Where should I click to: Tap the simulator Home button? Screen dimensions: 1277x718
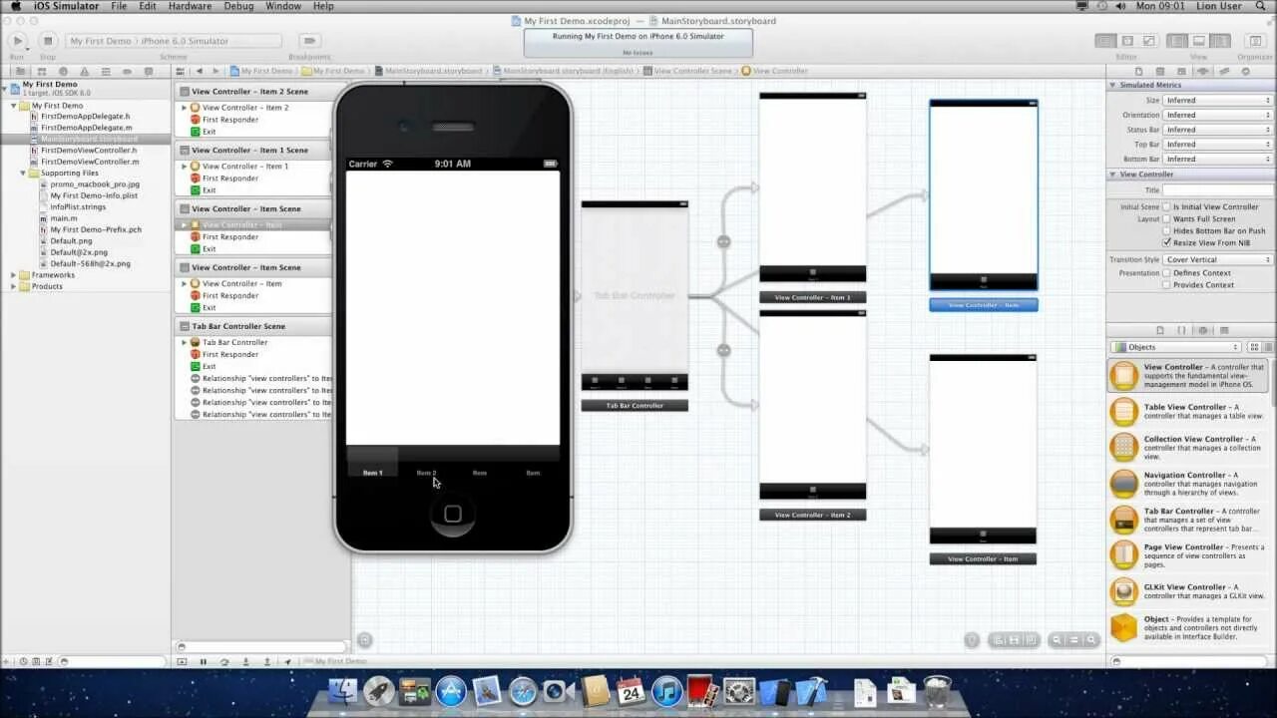coord(452,514)
